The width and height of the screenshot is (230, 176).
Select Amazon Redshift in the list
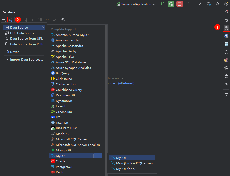coord(75,40)
